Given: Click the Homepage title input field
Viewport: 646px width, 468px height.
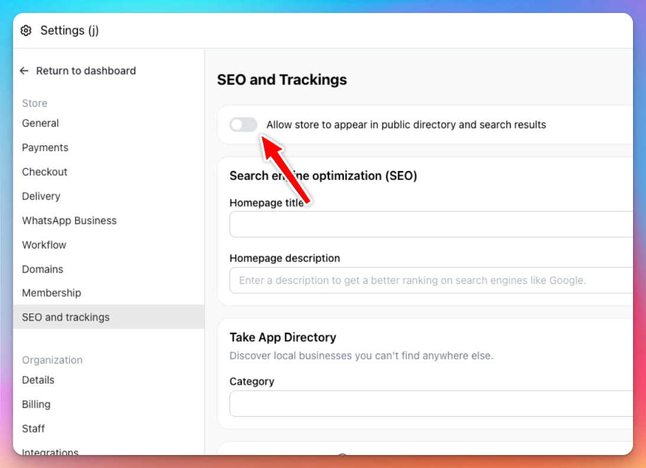Looking at the screenshot, I should tap(431, 224).
